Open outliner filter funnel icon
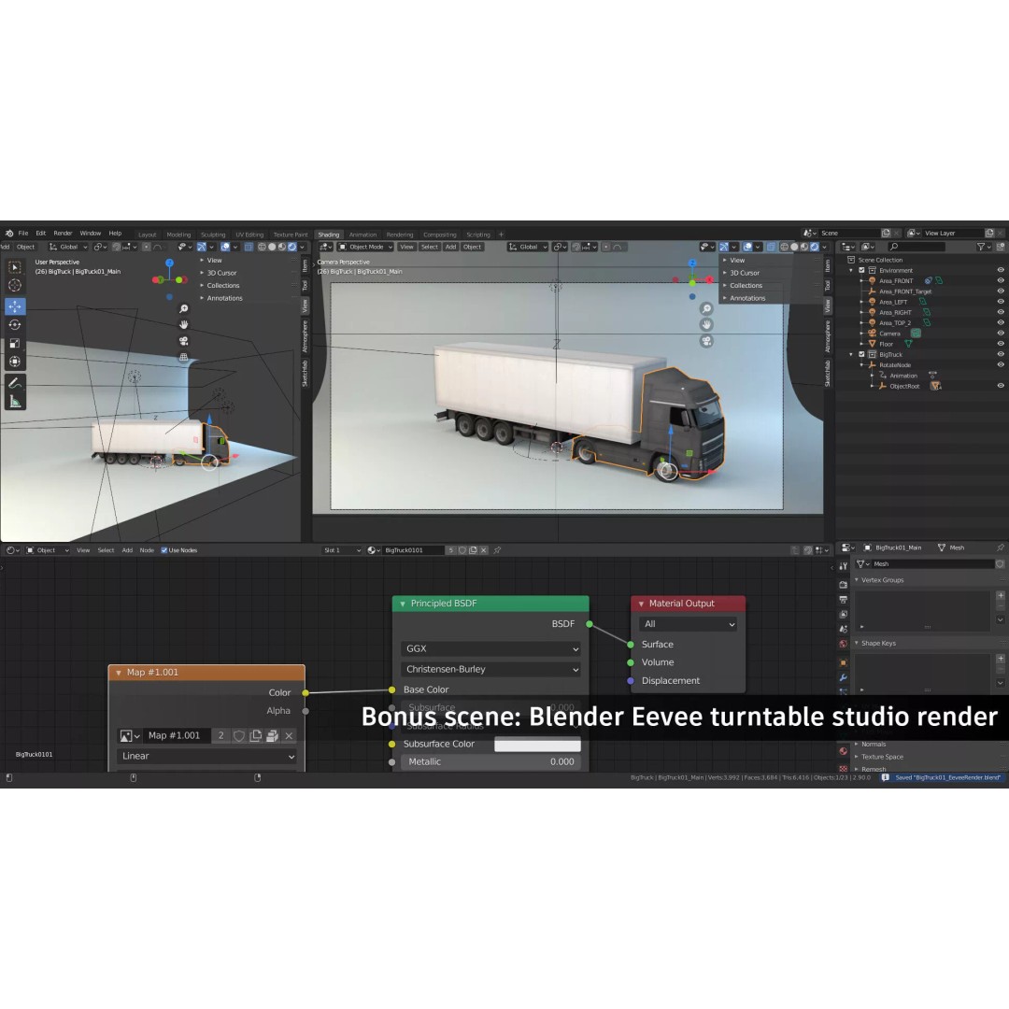The image size is (1009, 1009). (981, 247)
